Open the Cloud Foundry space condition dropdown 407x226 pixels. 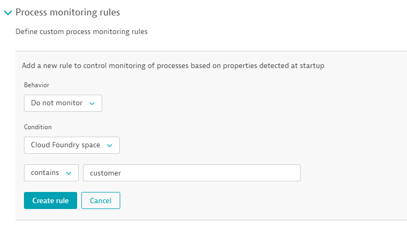pyautogui.click(x=72, y=145)
